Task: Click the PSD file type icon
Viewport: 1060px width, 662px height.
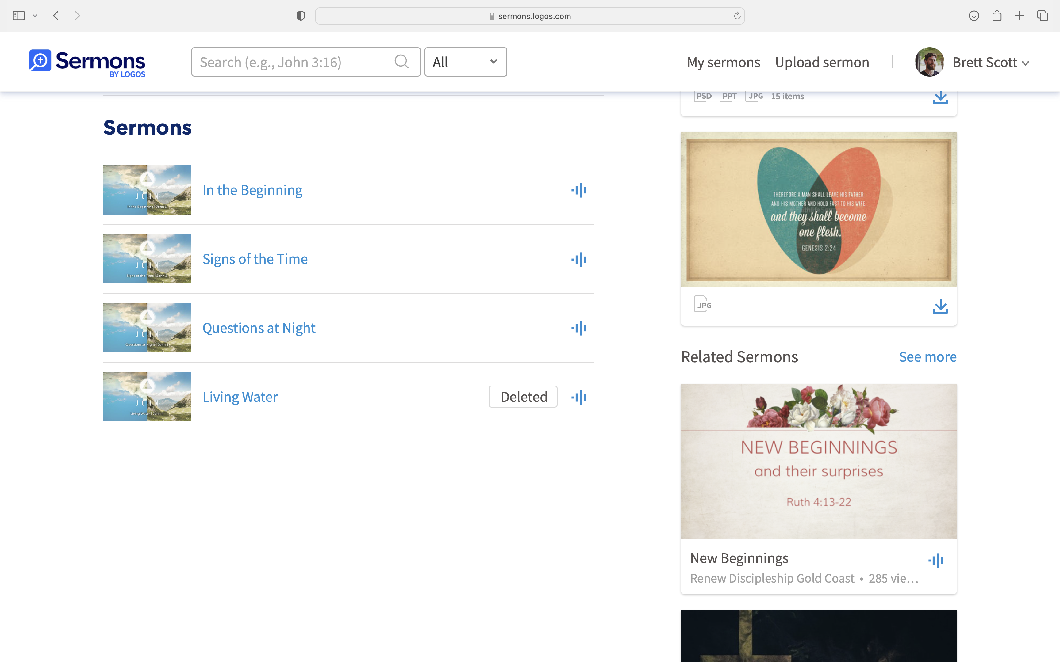Action: 703,96
